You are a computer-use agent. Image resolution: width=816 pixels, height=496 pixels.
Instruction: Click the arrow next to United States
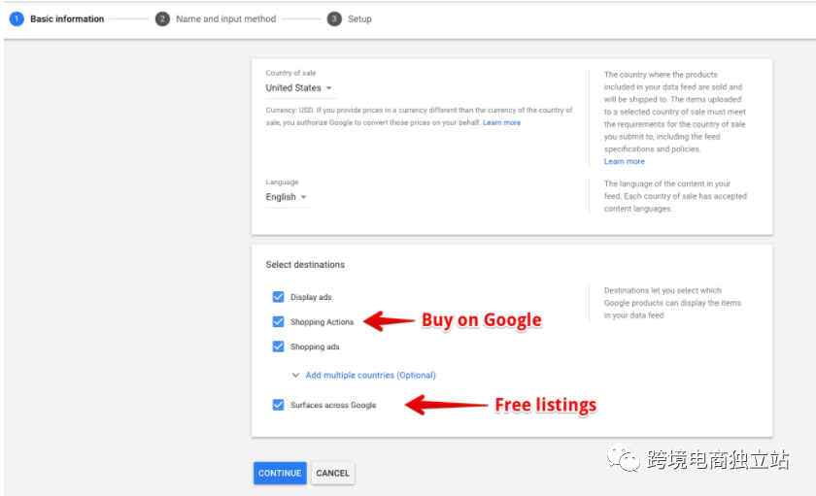point(328,88)
